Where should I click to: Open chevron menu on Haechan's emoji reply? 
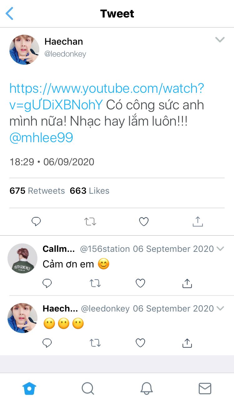[x=220, y=308]
